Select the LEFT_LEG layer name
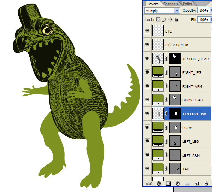This screenshot has height=192, width=212. pos(190,142)
